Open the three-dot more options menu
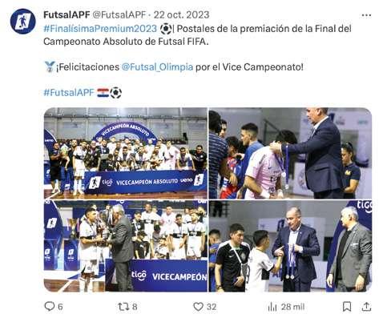The height and width of the screenshot is (322, 383). point(366,15)
